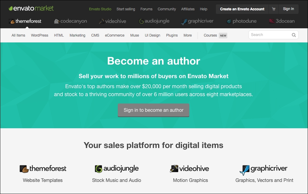Screen dimensions: 308x194
Task: Click the Motion Graphics caption
Action: [190, 180]
